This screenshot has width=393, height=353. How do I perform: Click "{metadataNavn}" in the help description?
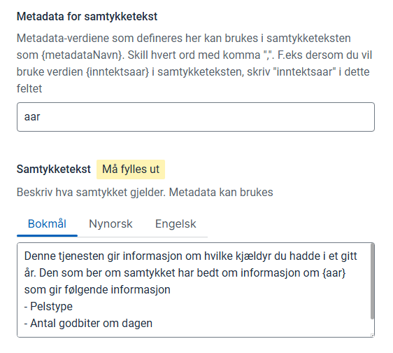(x=83, y=55)
